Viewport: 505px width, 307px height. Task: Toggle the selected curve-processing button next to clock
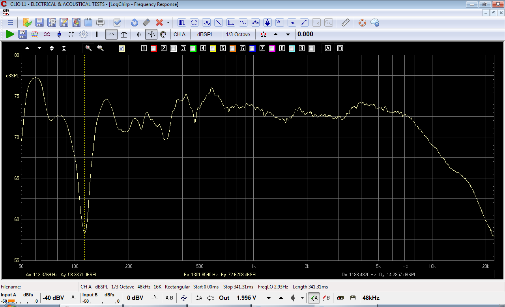(x=151, y=34)
